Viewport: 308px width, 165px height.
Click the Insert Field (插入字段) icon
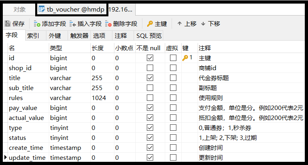tap(73, 24)
